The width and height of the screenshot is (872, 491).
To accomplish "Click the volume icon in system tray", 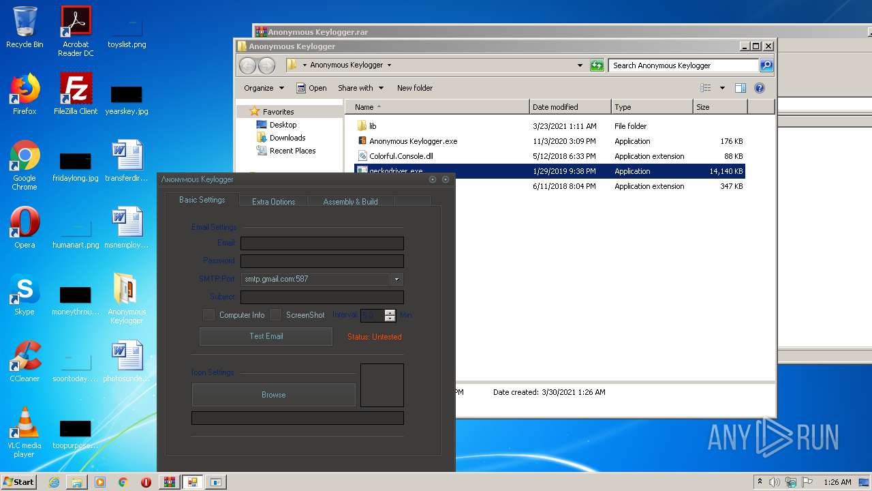I will 774,482.
